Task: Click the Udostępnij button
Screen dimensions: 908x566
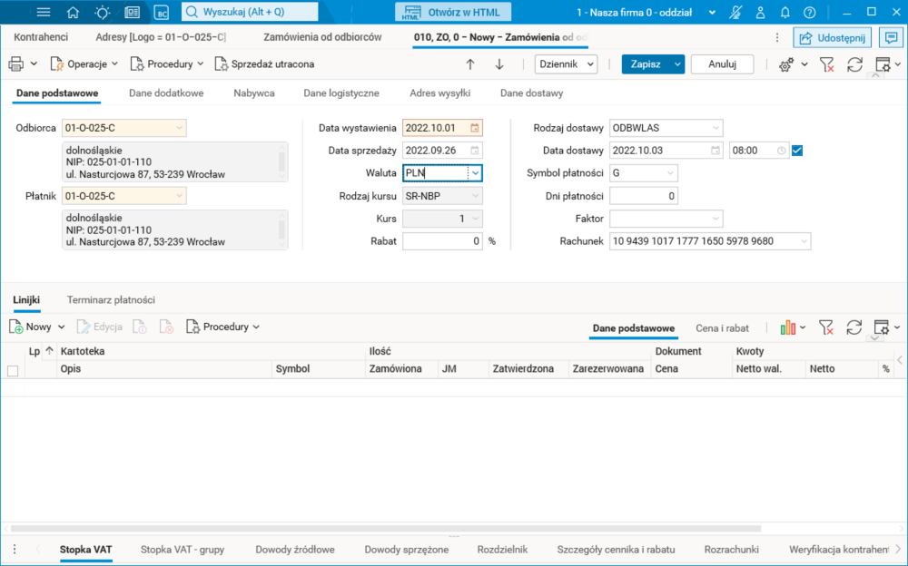Action: (x=832, y=37)
